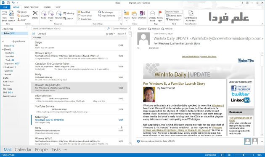
Task: Click the Search People field
Action: click(174, 12)
